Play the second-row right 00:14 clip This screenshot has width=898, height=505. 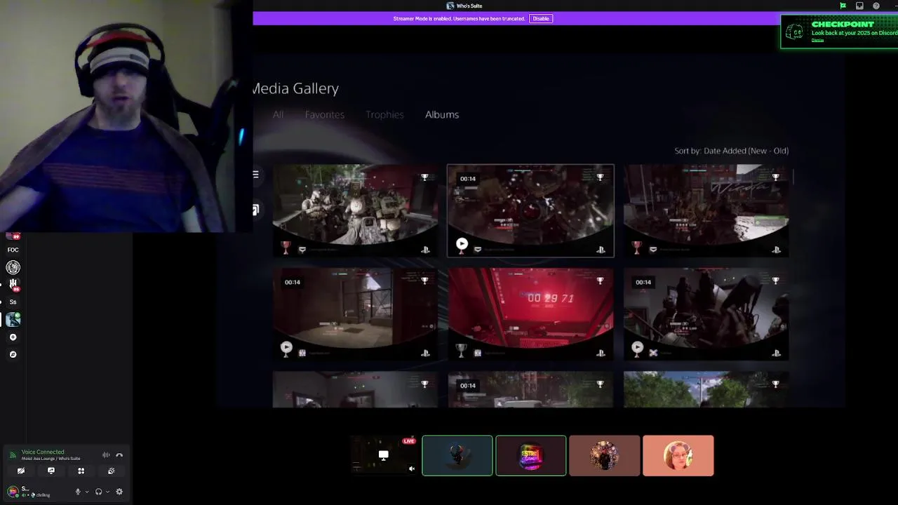[637, 347]
